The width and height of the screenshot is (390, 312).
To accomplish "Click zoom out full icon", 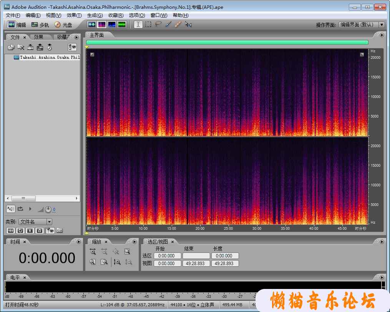I will (x=116, y=252).
